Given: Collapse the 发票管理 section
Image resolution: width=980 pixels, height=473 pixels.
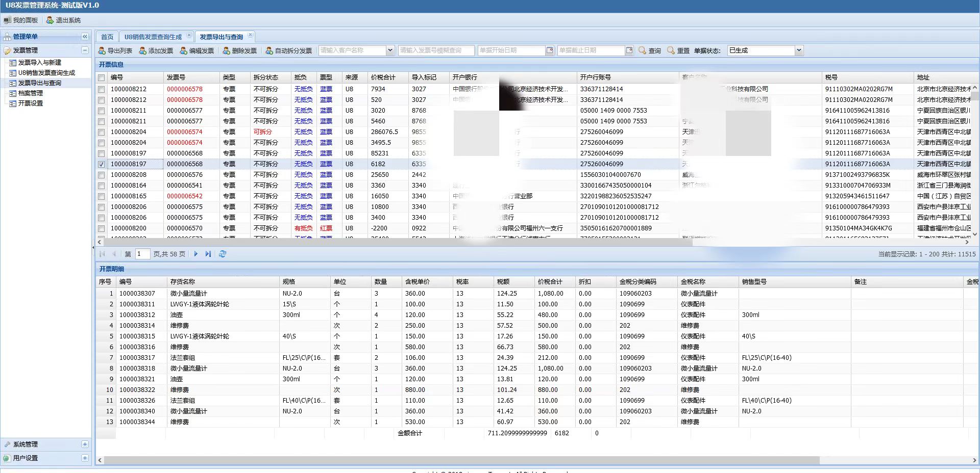Looking at the screenshot, I should click(x=85, y=50).
